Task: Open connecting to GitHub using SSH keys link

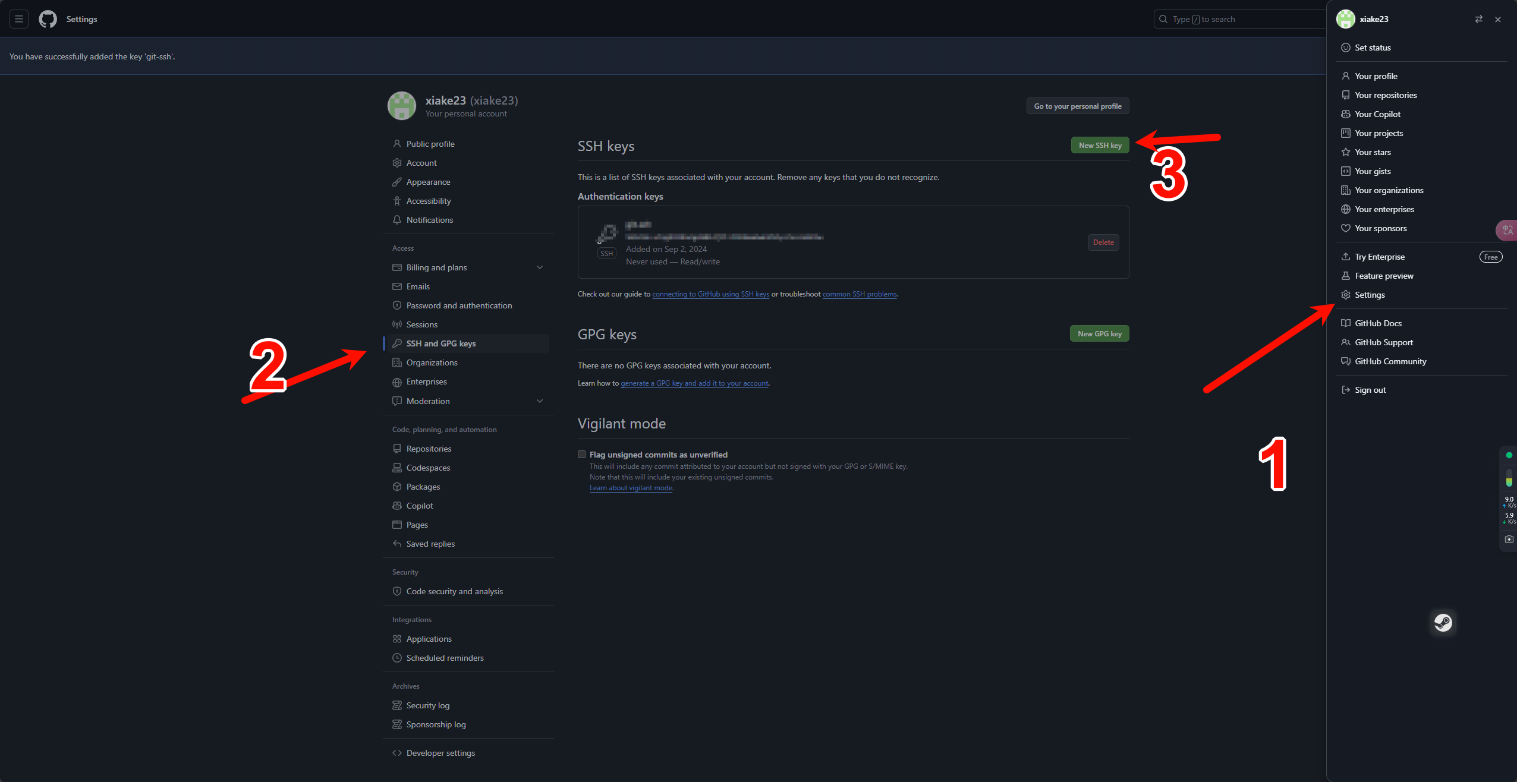Action: (710, 294)
